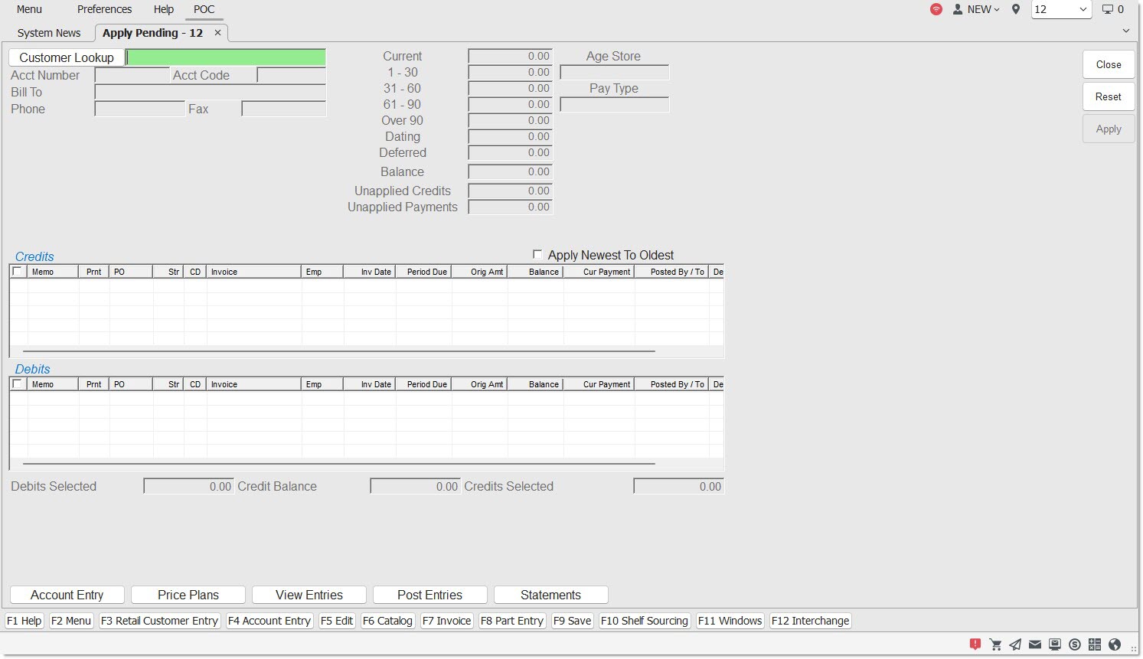Switch to the System News tab
Screen dimensions: 1143x659
point(49,33)
